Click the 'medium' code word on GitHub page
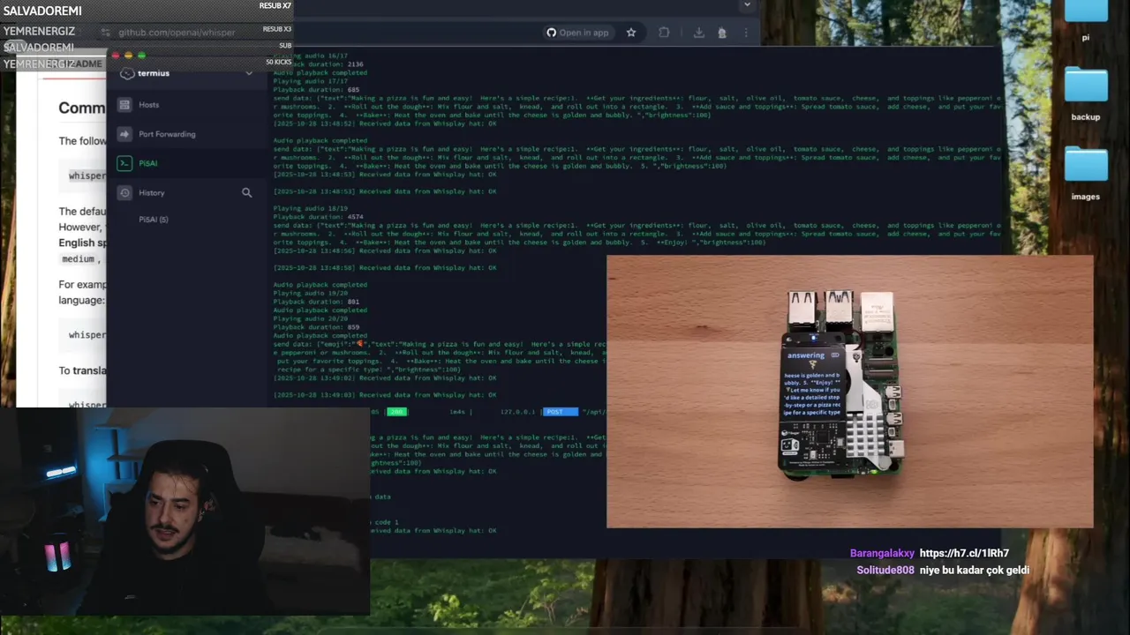The height and width of the screenshot is (635, 1130). pyautogui.click(x=78, y=259)
